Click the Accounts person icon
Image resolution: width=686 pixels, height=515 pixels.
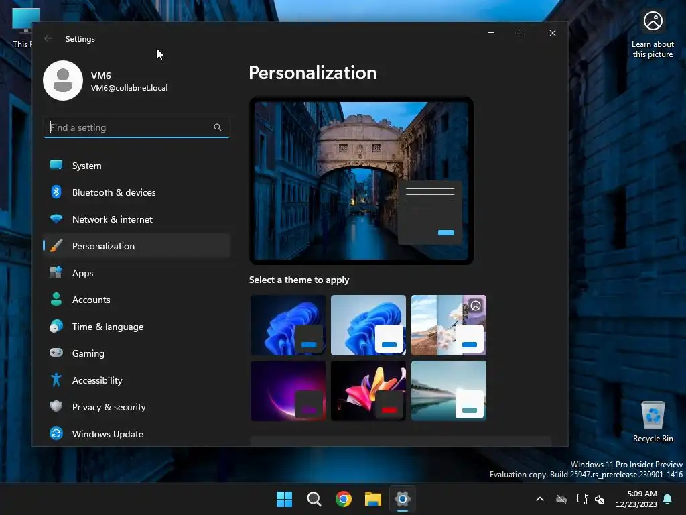(56, 299)
